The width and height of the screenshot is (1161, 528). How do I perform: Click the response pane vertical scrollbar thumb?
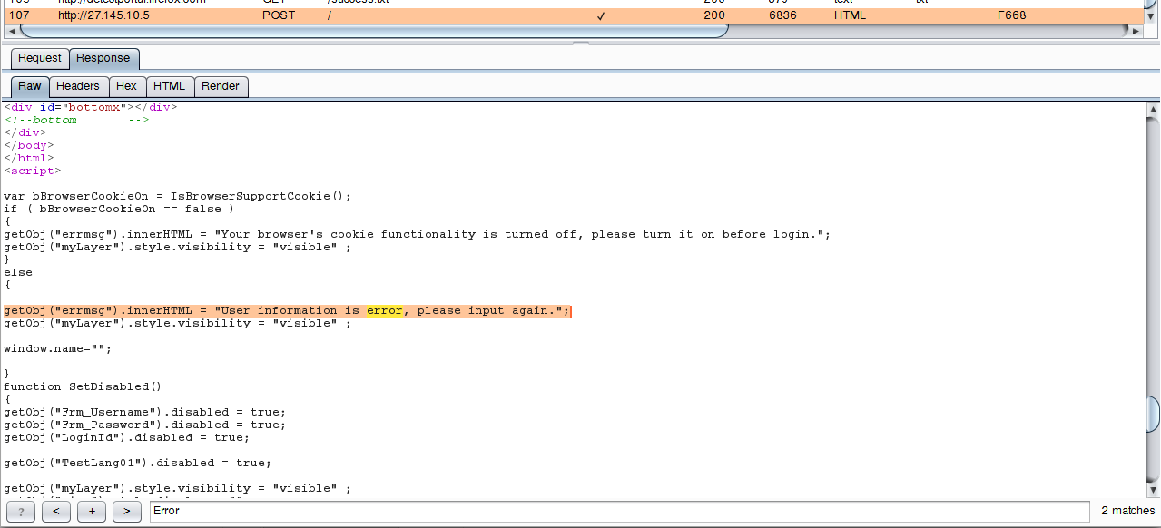1153,416
